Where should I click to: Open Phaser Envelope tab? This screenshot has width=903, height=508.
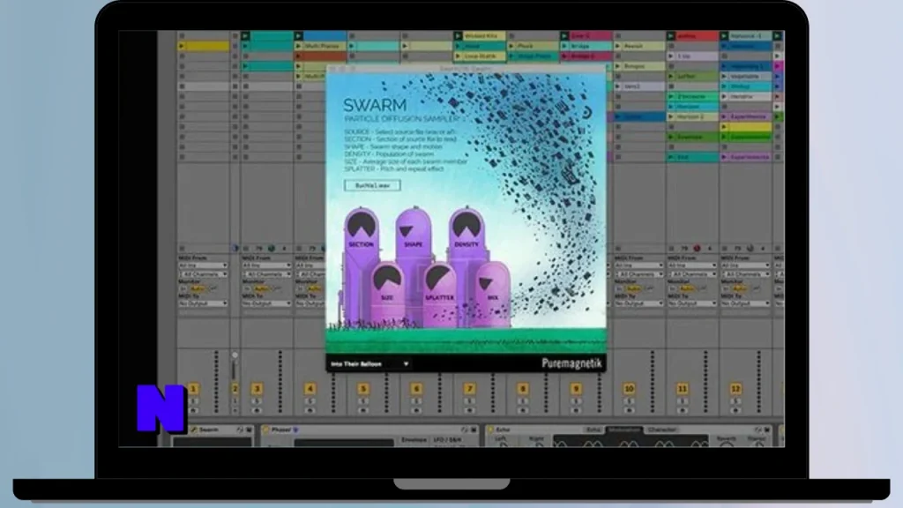[x=414, y=440]
